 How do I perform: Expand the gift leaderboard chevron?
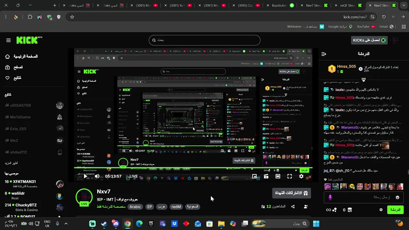click(364, 80)
